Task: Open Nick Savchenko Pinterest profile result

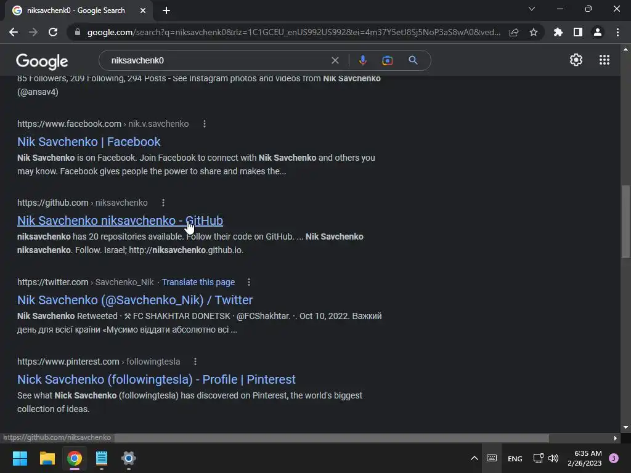Action: click(156, 379)
